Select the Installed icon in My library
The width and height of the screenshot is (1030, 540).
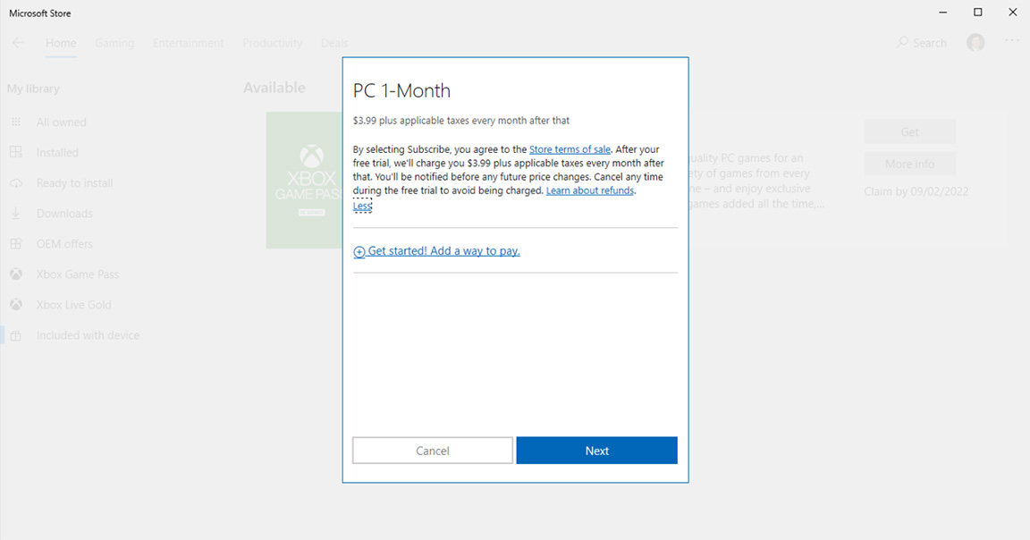(x=16, y=152)
